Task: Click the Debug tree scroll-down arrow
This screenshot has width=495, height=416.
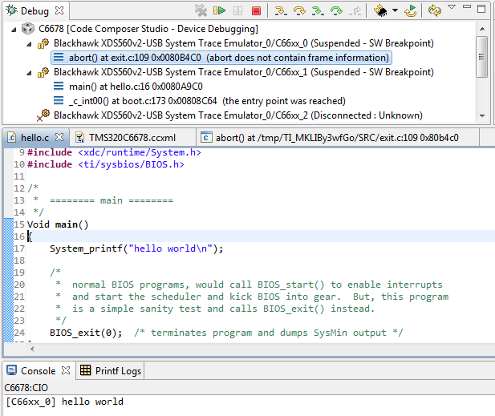Action: coord(482,116)
